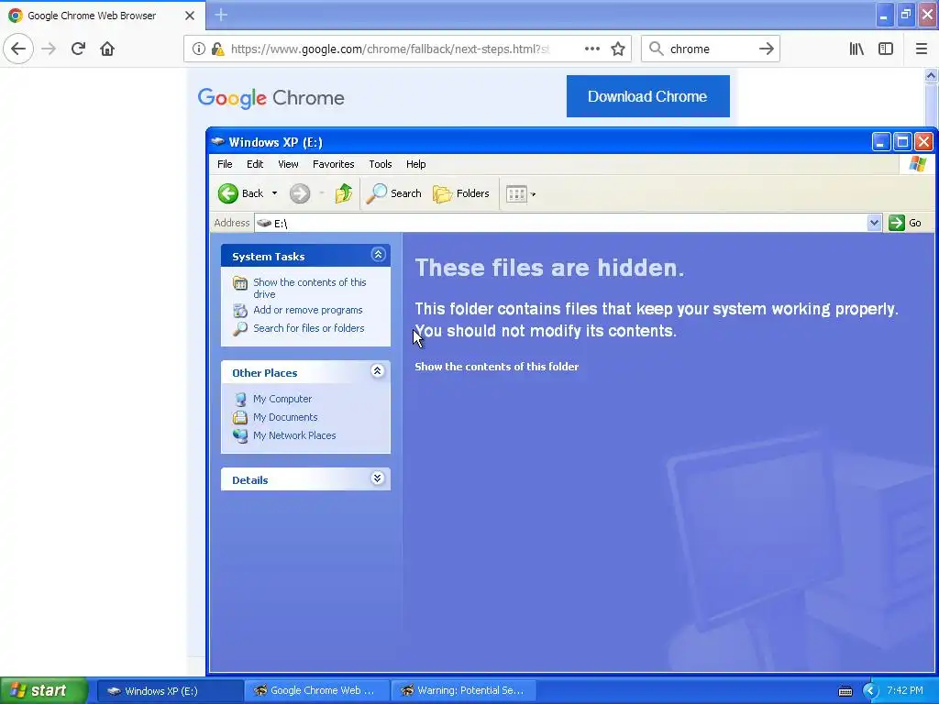The width and height of the screenshot is (939, 704).
Task: Open the Help menu in Explorer
Action: coord(415,164)
